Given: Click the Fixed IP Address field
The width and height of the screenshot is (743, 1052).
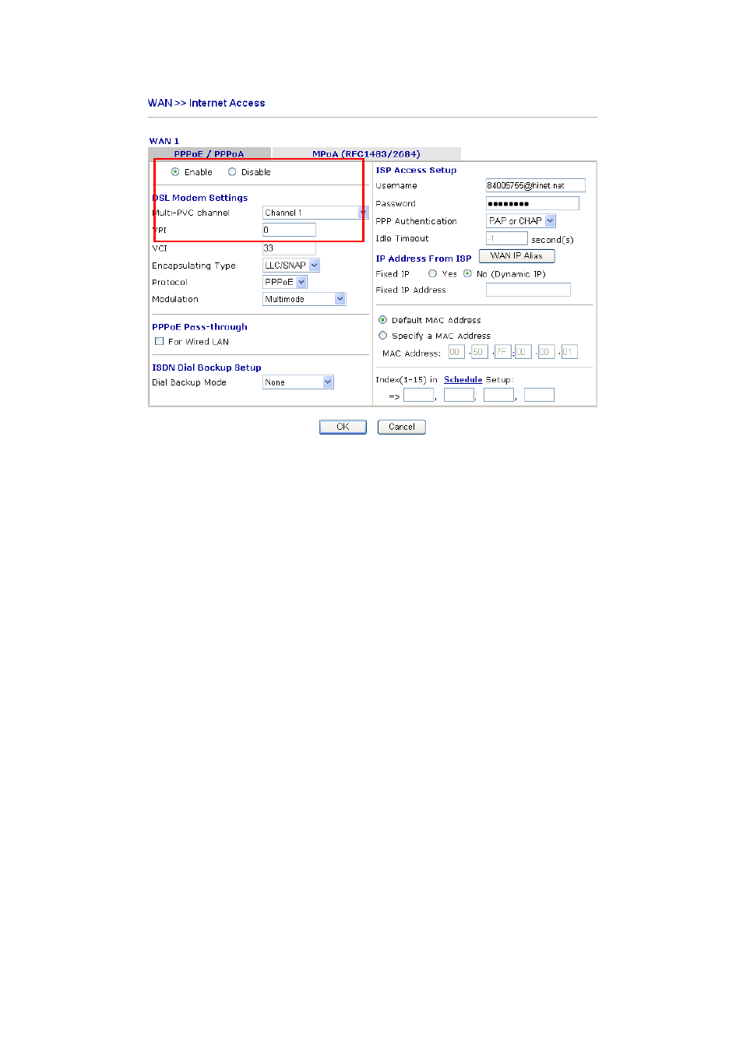Looking at the screenshot, I should pos(528,290).
